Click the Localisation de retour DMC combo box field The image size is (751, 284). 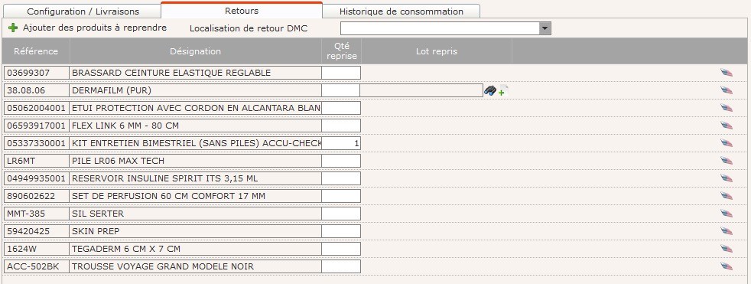click(x=445, y=28)
